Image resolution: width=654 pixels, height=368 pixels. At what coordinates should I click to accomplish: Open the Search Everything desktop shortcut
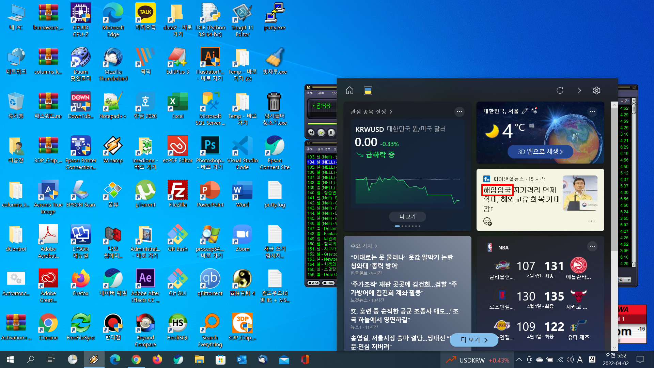pyautogui.click(x=210, y=330)
